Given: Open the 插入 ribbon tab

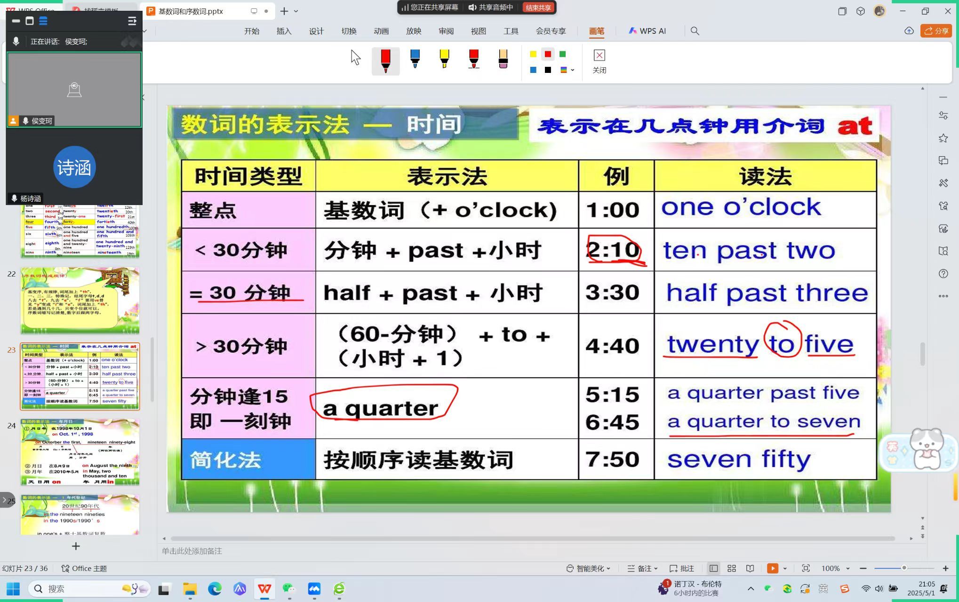Looking at the screenshot, I should coord(284,31).
